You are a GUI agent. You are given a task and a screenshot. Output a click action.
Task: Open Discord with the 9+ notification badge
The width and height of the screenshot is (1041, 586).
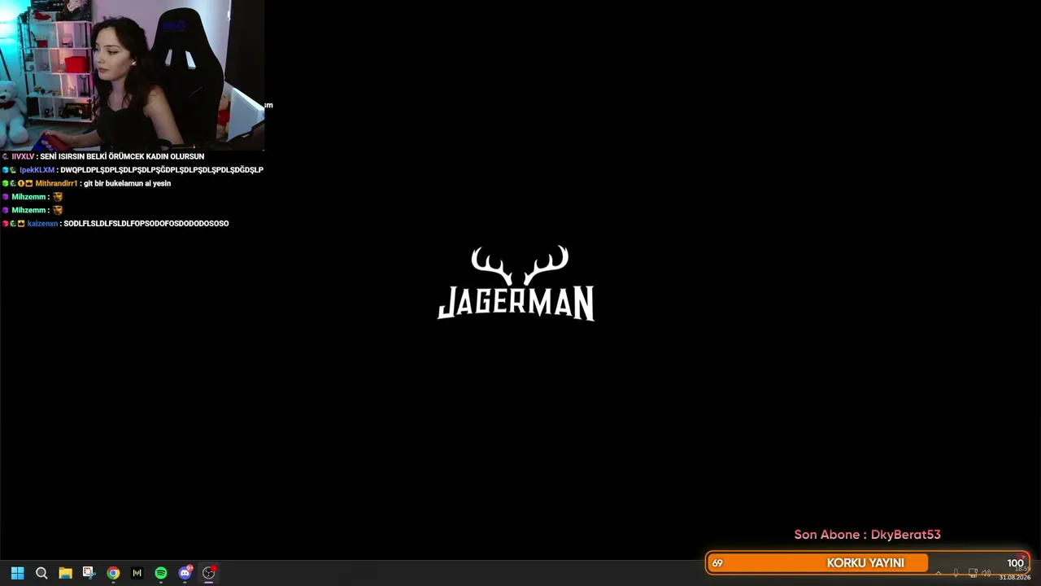coord(185,572)
